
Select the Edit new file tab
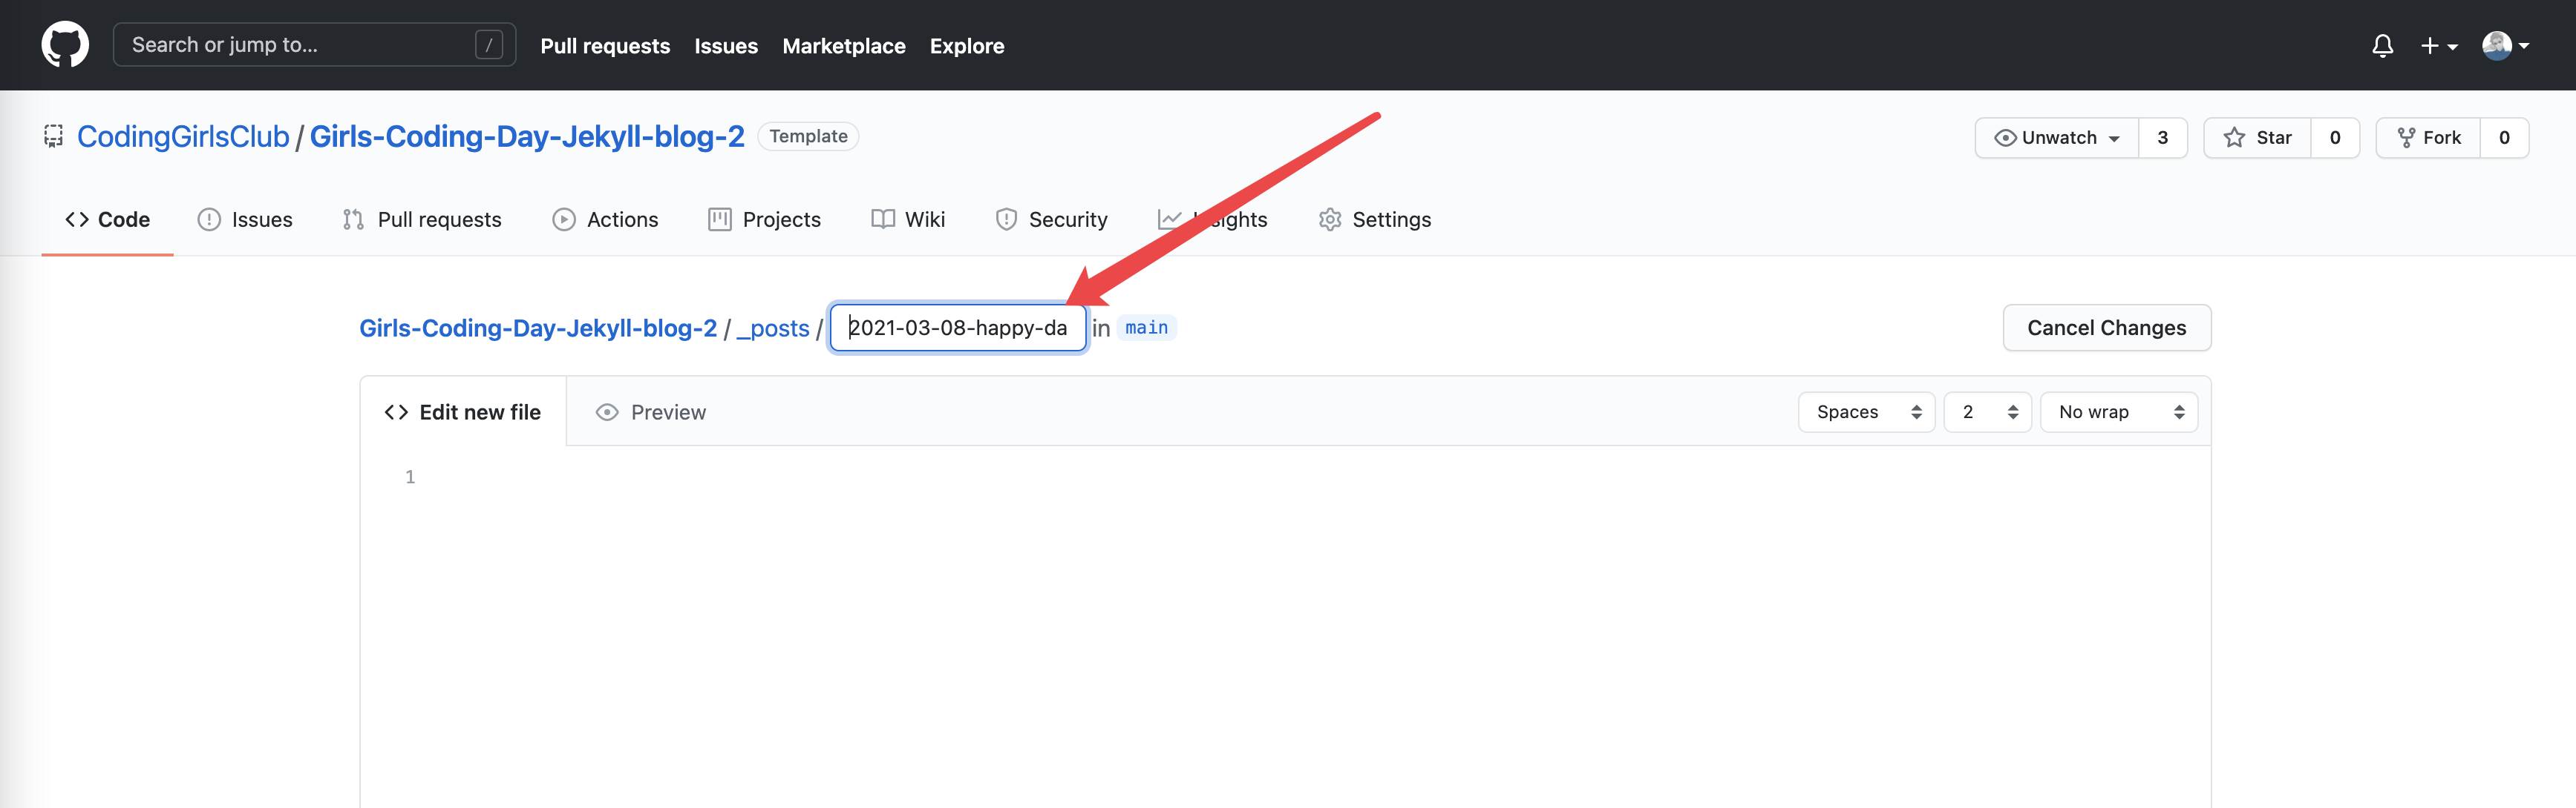click(462, 412)
